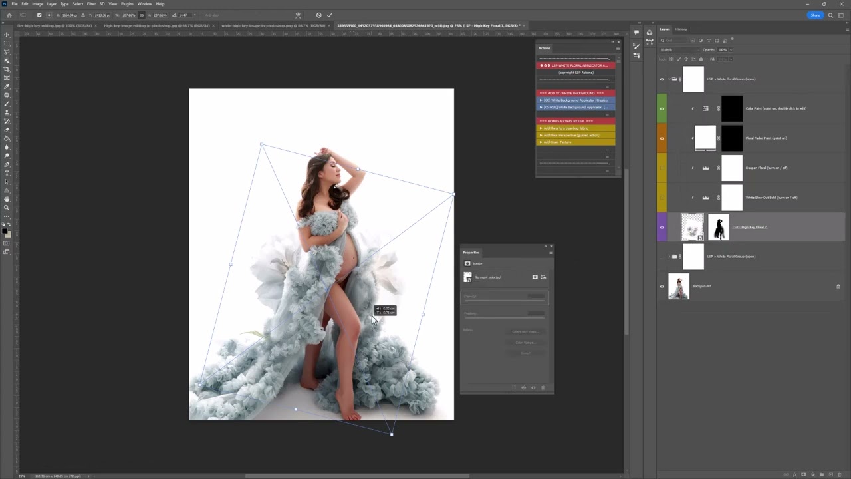
Task: Cancel the transform in options bar
Action: (318, 15)
